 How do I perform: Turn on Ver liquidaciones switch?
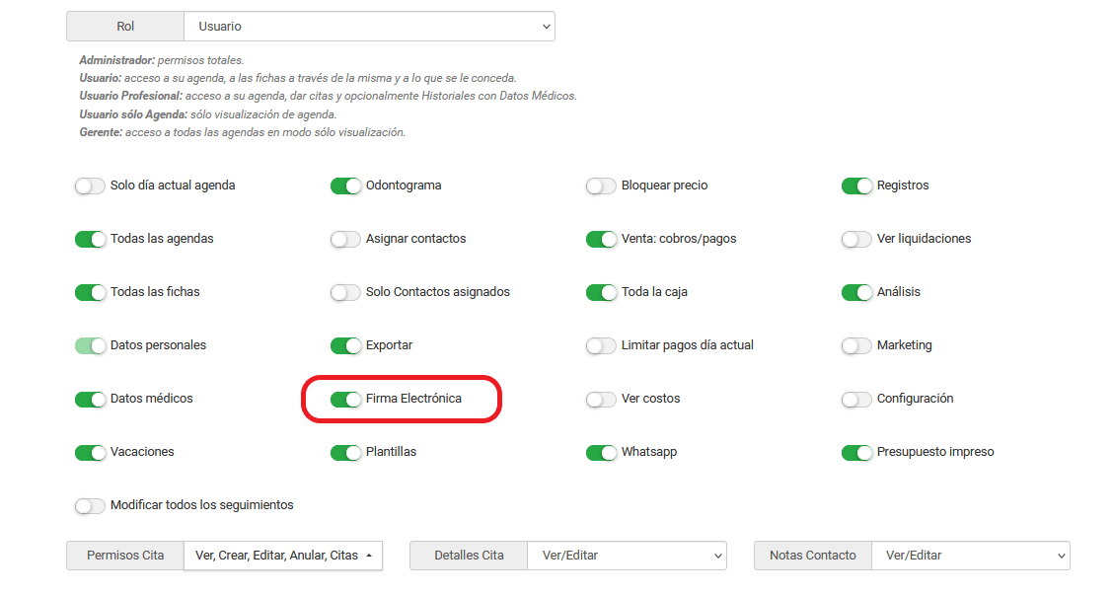pyautogui.click(x=856, y=239)
